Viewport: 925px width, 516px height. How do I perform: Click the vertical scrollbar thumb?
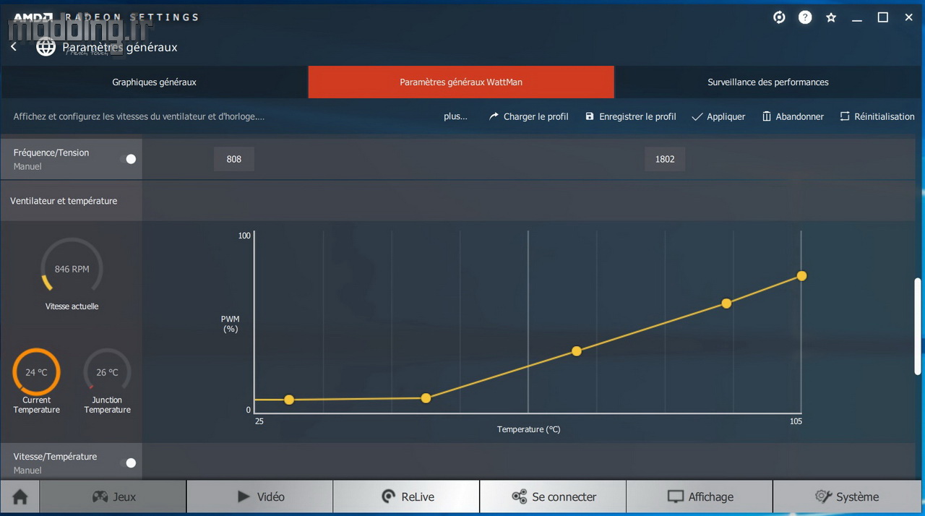point(918,325)
